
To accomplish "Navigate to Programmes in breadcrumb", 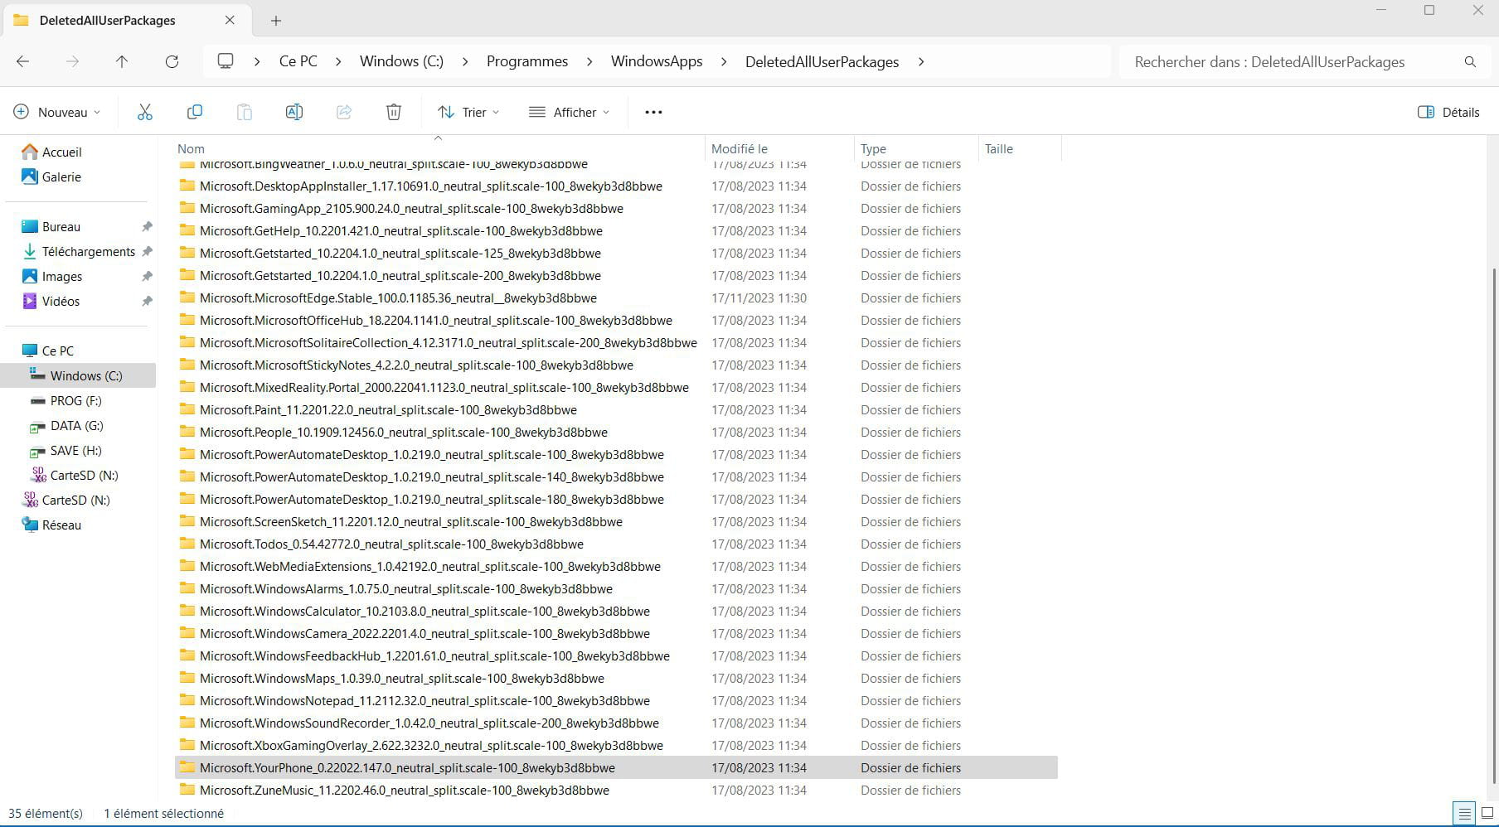I will pos(527,61).
